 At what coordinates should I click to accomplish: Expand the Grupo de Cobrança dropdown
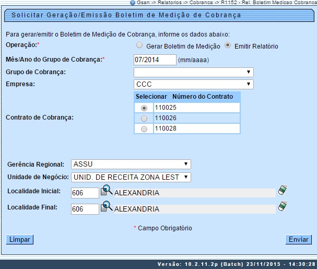(x=193, y=72)
